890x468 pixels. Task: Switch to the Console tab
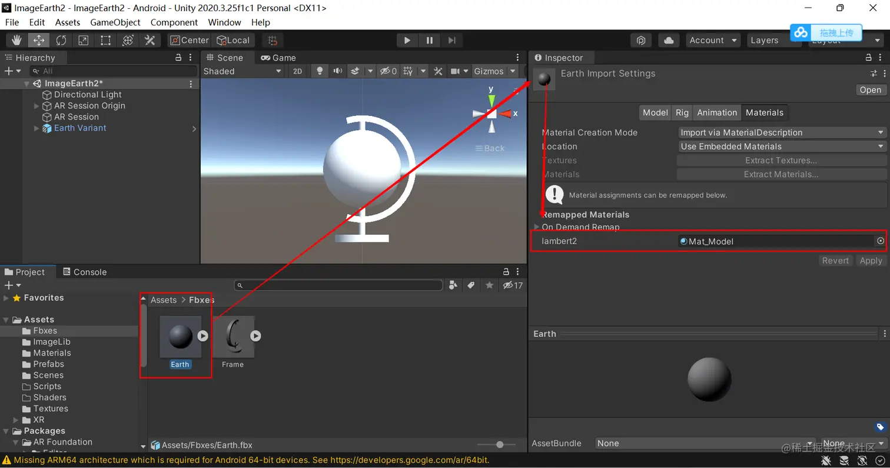click(84, 272)
